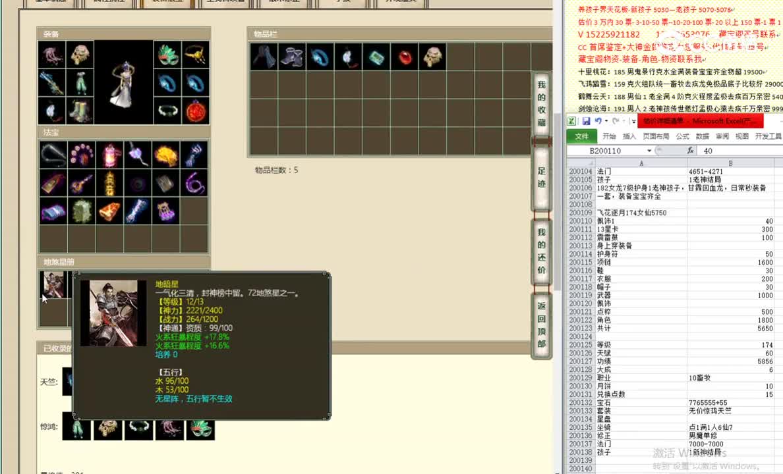Select the green jade tablet in inventory

pos(376,57)
